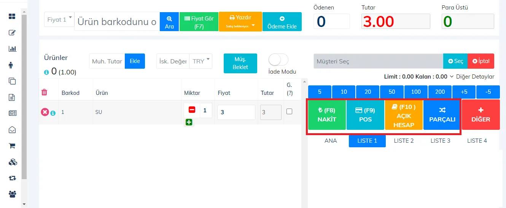Open the document page sidebar icon
The height and width of the screenshot is (208, 506).
12,97
